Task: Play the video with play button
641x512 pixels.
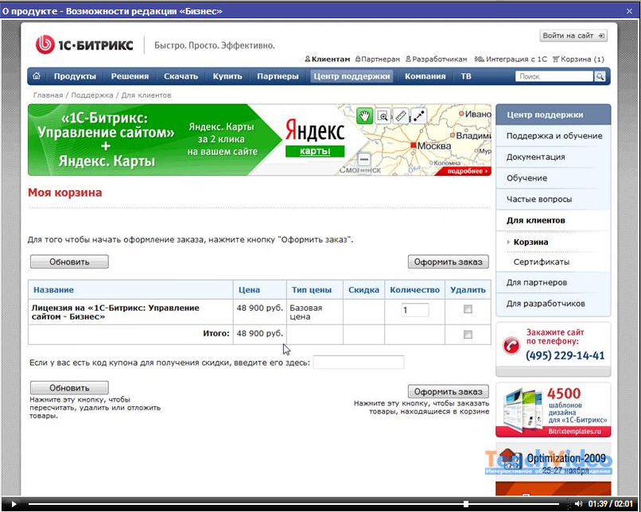Action: [x=14, y=504]
